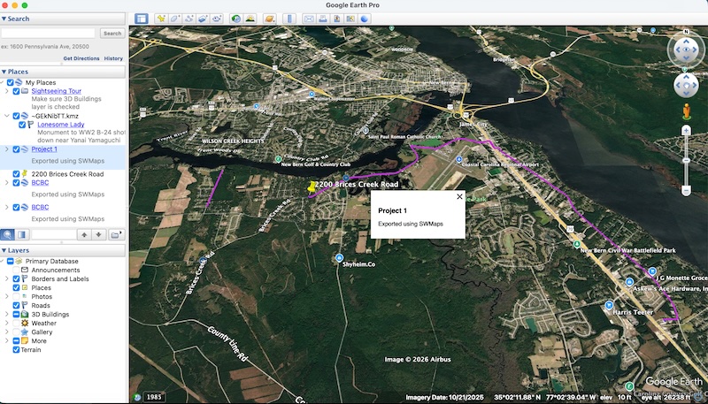Uncheck the My Places checkbox
This screenshot has width=708, height=404.
pyautogui.click(x=11, y=82)
